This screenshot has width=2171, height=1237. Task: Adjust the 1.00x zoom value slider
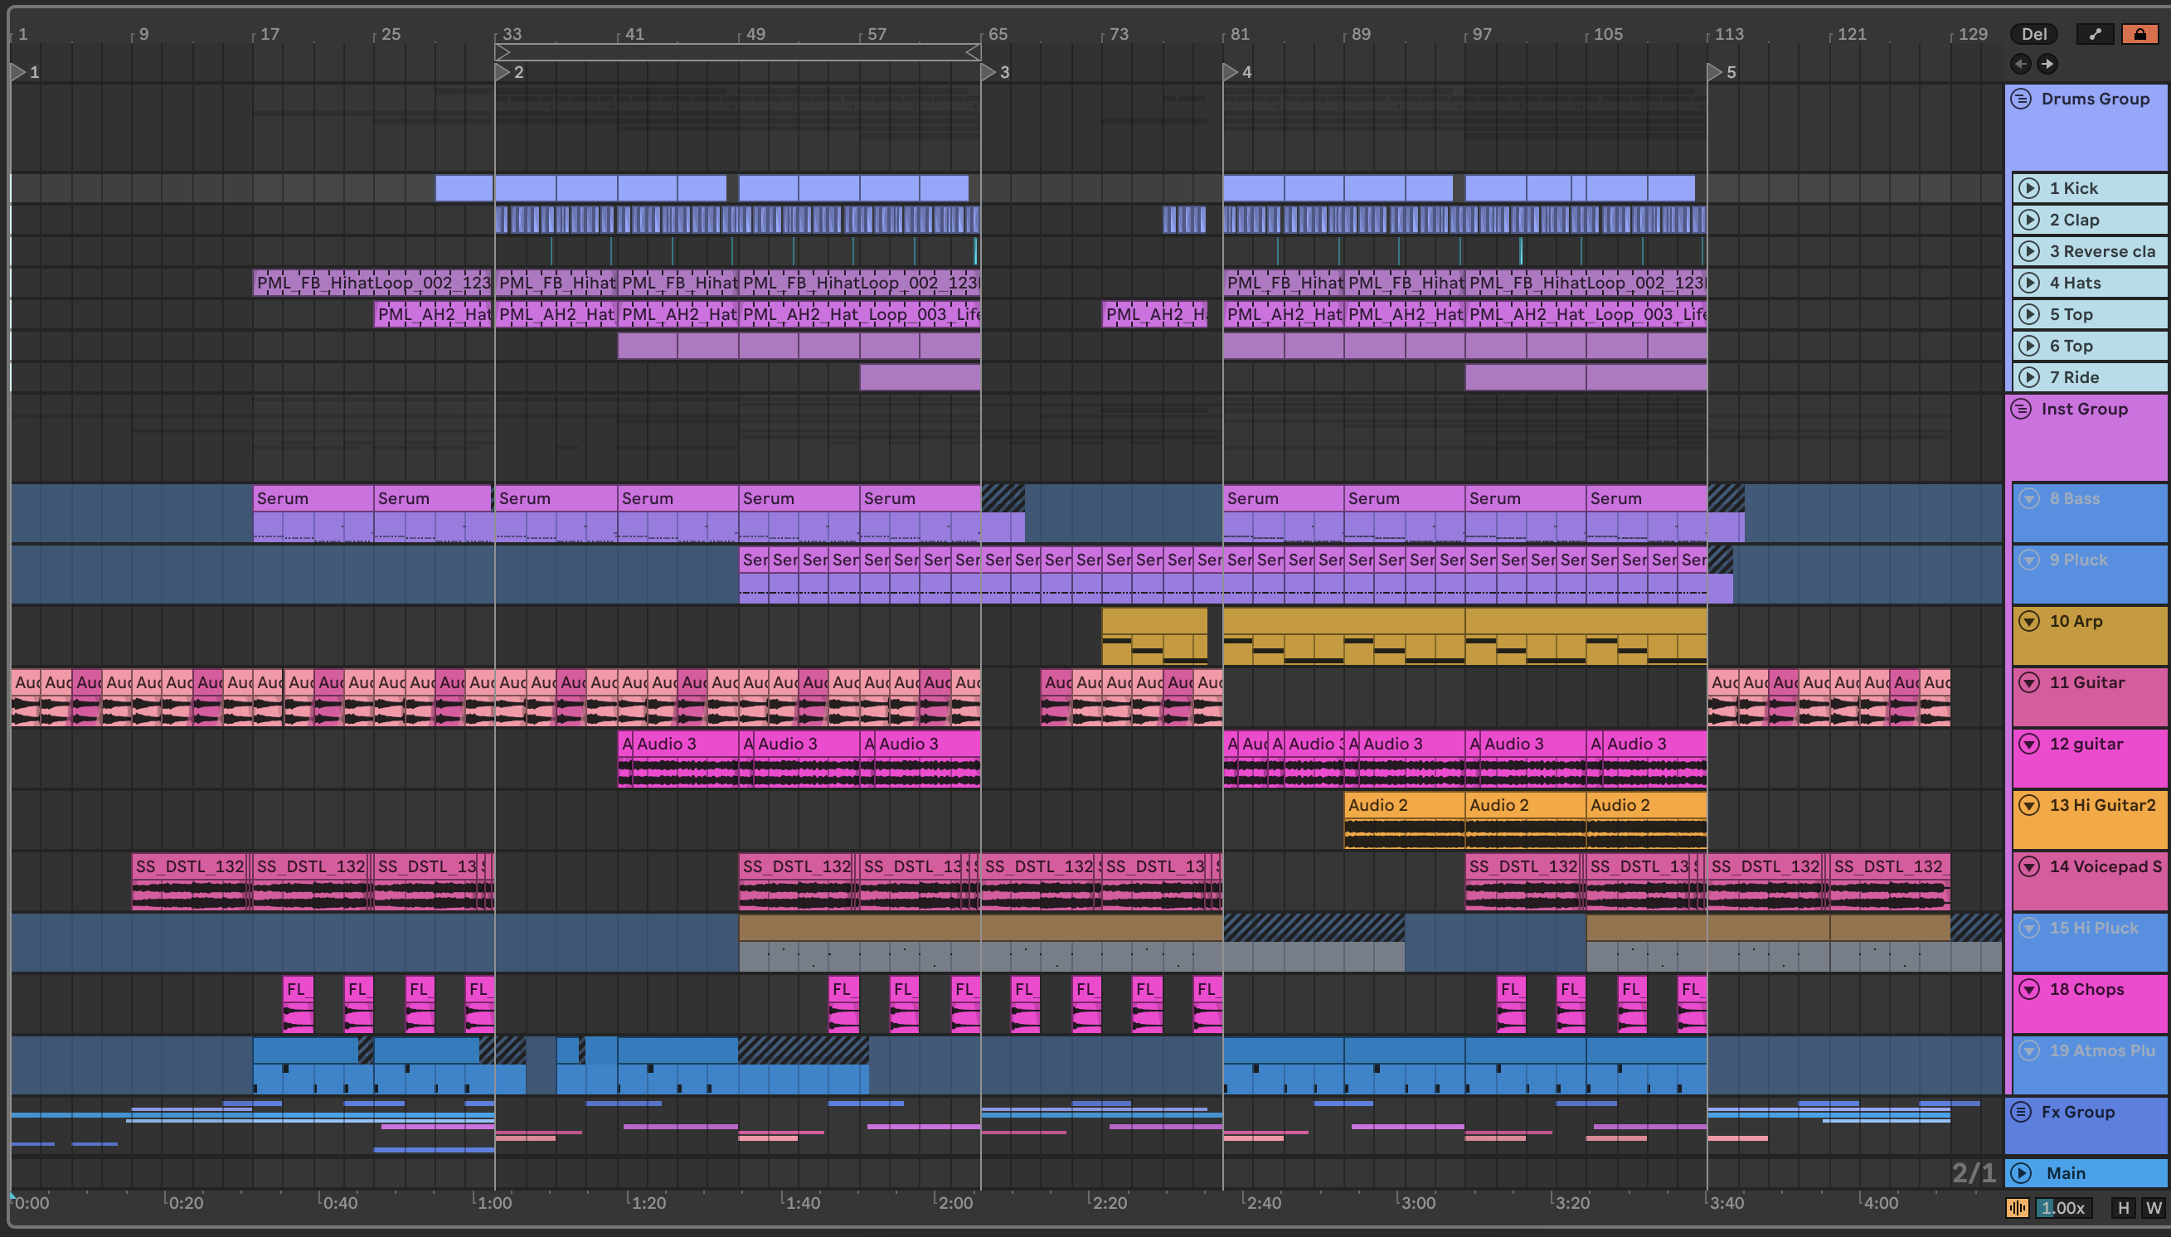[2062, 1207]
